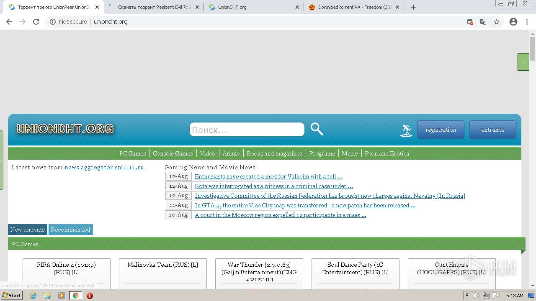Click the Поиск search input field
This screenshot has width=536, height=301.
click(x=247, y=130)
